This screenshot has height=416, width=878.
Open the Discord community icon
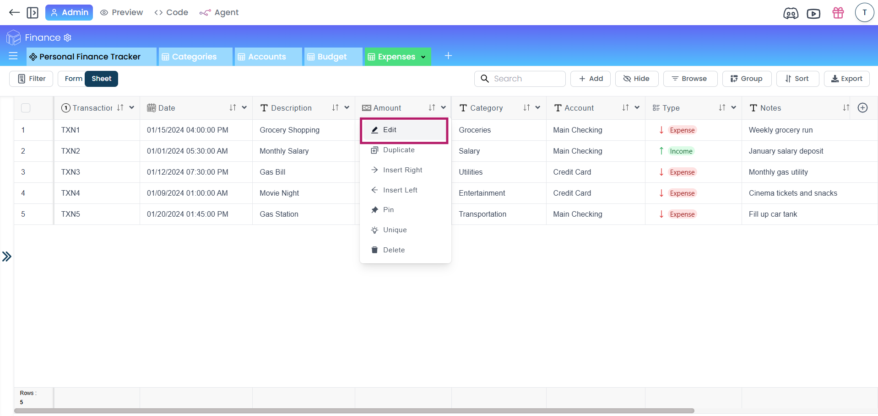(791, 13)
